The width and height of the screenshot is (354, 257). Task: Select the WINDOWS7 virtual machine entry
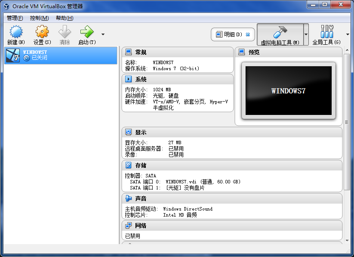click(61, 56)
